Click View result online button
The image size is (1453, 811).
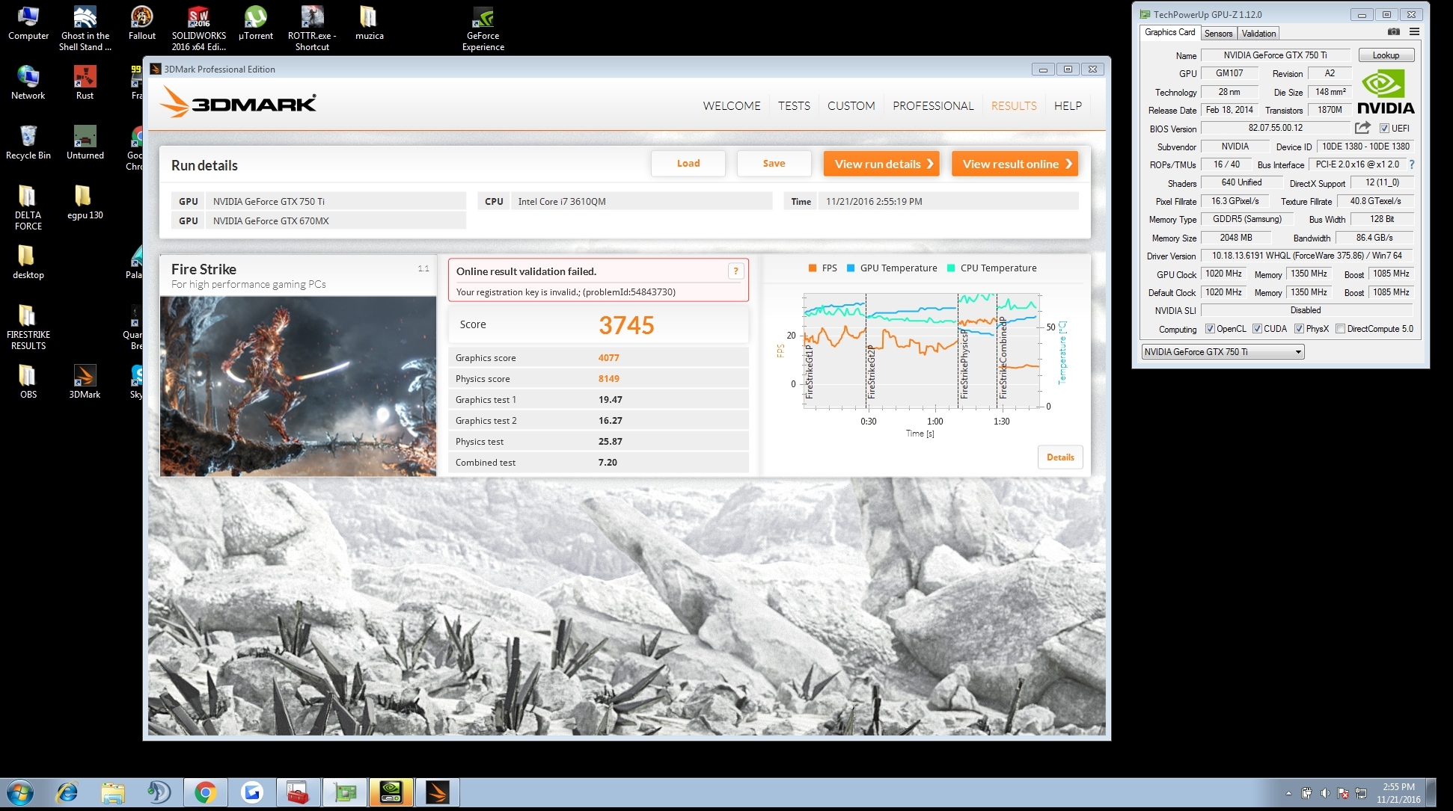pos(1015,164)
